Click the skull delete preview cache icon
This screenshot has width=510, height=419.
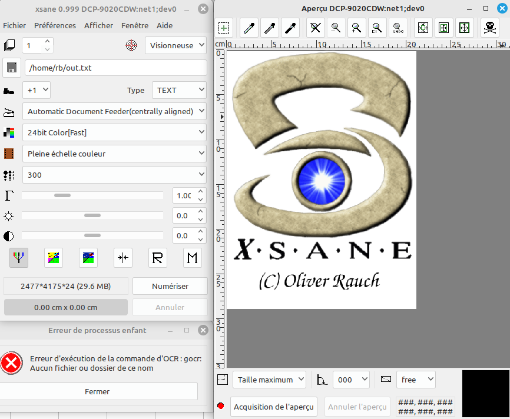pyautogui.click(x=489, y=28)
